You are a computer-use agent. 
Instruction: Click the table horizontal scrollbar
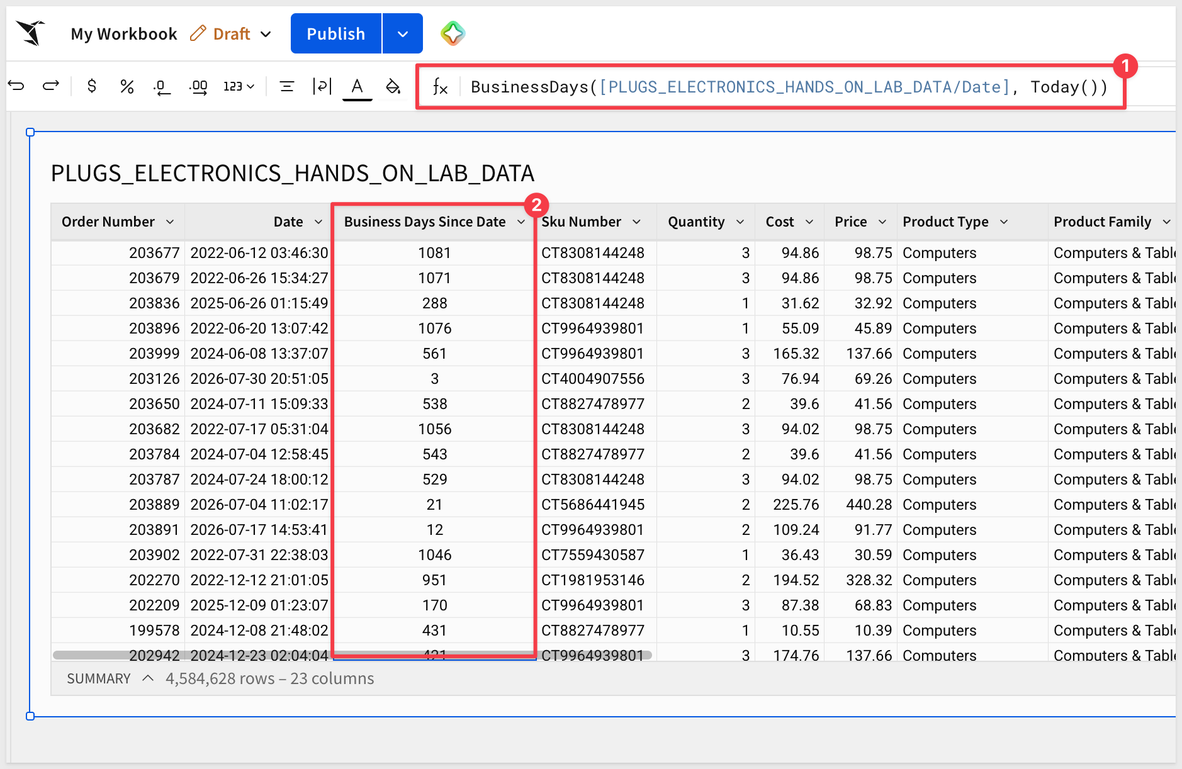[x=352, y=655]
